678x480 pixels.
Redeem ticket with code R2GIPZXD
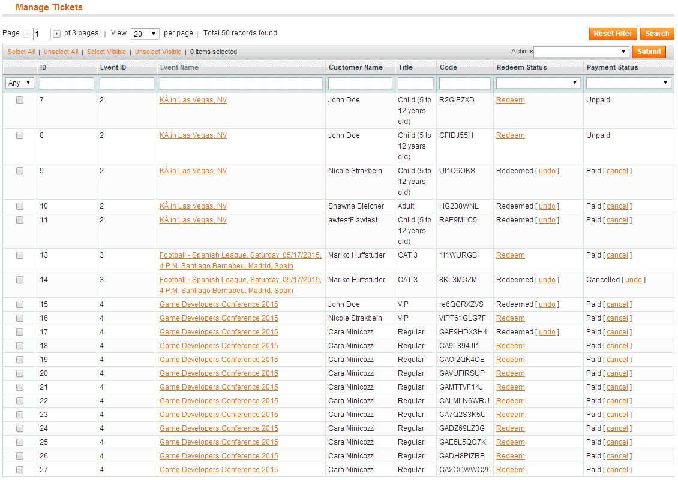point(510,100)
